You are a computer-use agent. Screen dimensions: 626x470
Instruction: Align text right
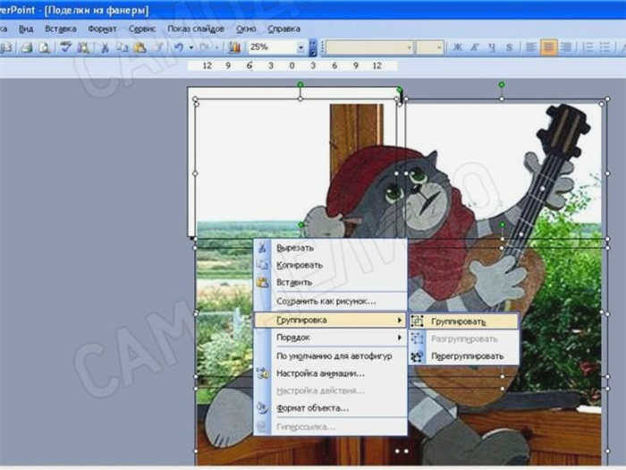pos(566,47)
